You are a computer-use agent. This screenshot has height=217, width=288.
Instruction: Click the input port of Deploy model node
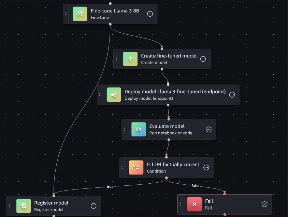click(168, 84)
